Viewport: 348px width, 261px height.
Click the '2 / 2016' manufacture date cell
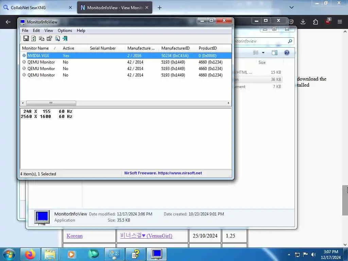point(134,55)
